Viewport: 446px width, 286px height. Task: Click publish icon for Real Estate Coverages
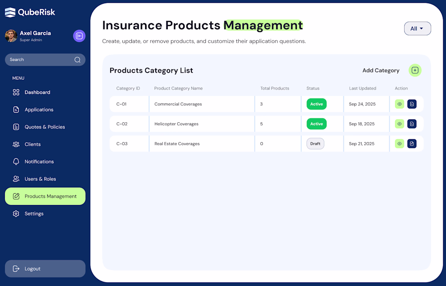coord(412,143)
